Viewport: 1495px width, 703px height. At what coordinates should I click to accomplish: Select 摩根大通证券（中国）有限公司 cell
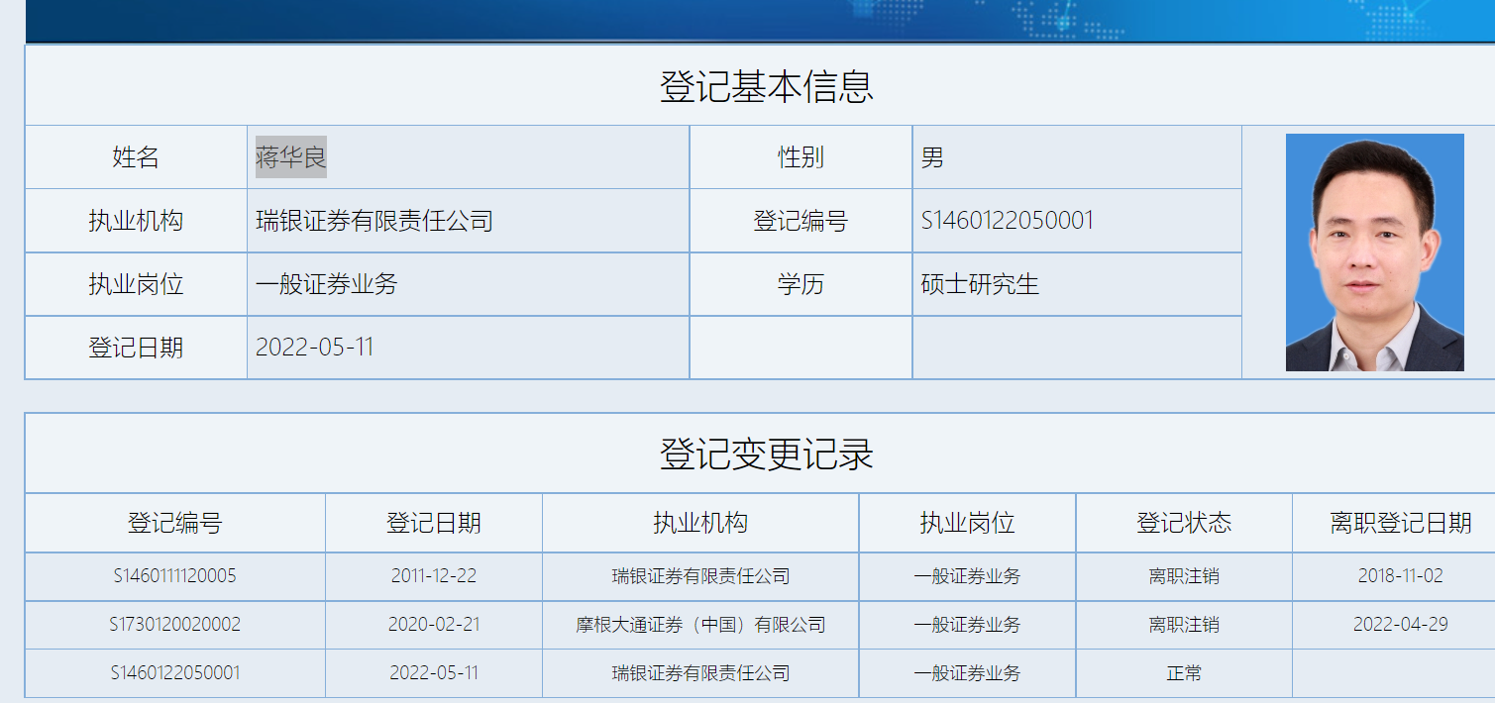[700, 625]
